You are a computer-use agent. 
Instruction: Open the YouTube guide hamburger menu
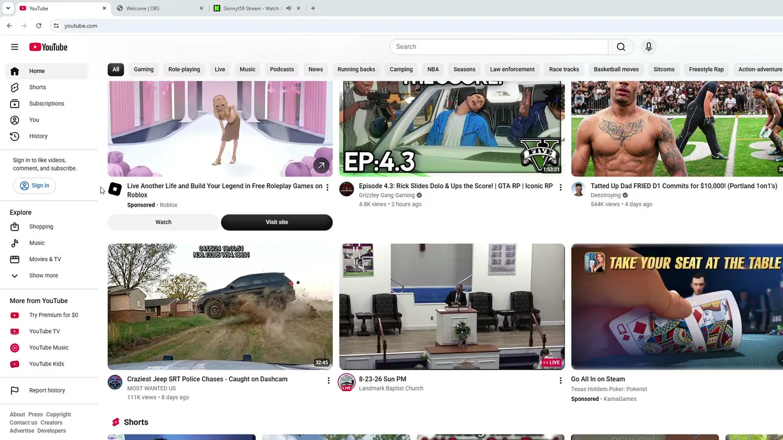(15, 47)
